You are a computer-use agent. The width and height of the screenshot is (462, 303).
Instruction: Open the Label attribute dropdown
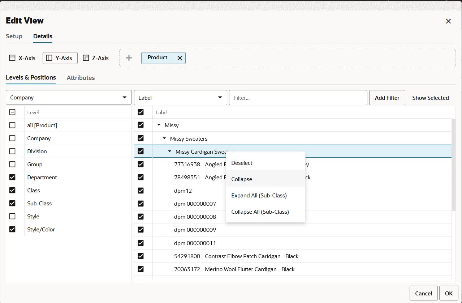click(181, 98)
